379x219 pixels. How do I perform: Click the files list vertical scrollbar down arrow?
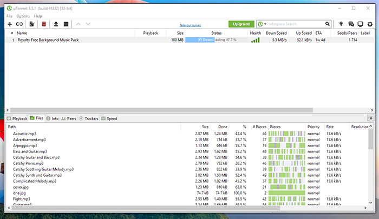click(x=371, y=203)
